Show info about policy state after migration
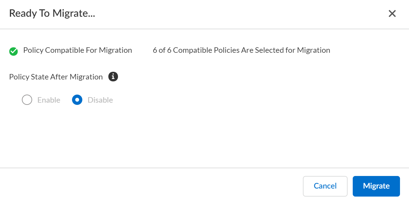409x203 pixels. point(113,77)
